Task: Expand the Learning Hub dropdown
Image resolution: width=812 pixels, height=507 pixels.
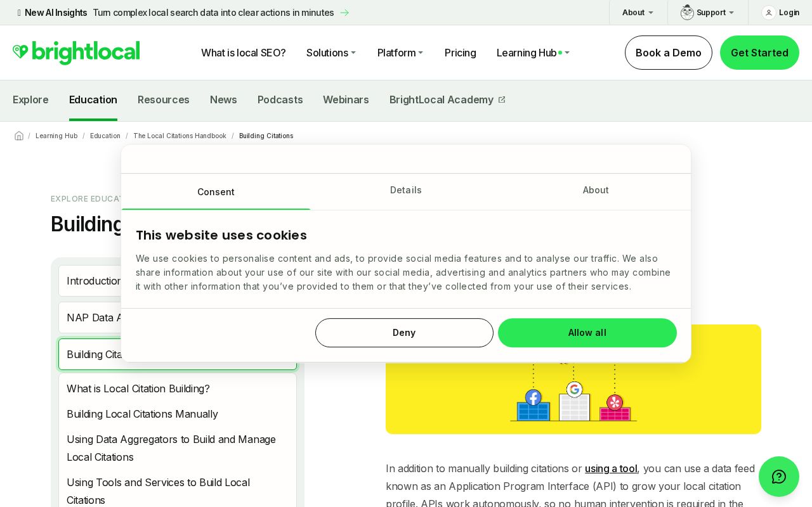Action: 533,53
